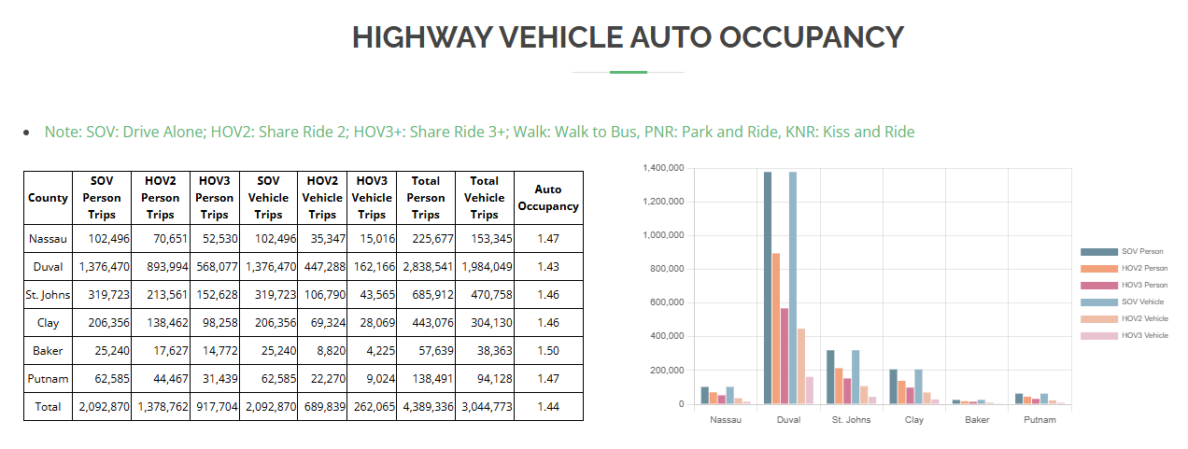Toggle the HOV2 Person legend entry

pyautogui.click(x=1124, y=269)
